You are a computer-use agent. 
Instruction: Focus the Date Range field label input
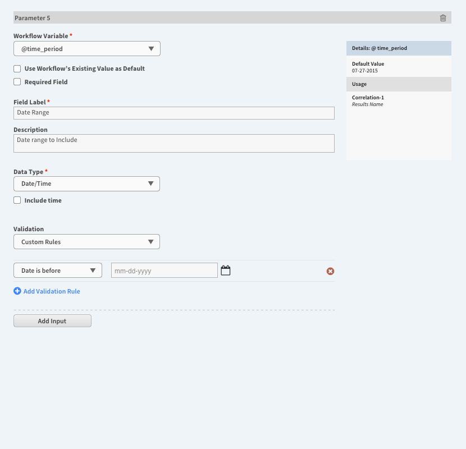point(174,113)
